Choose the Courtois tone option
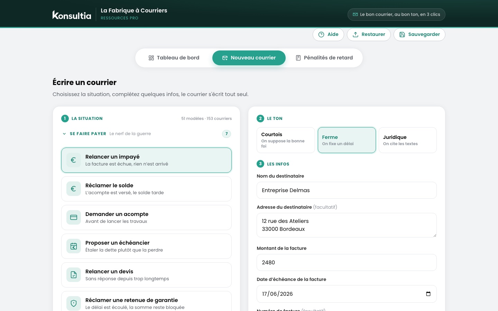Image resolution: width=498 pixels, height=311 pixels. [286, 140]
